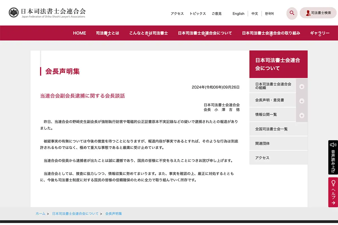Open トピックス in the top header
Screen dimensions: 338x225
click(x=197, y=13)
